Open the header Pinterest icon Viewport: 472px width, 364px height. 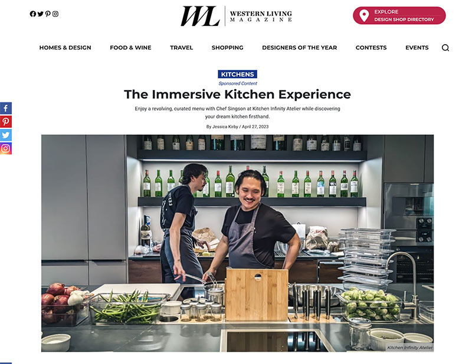48,14
